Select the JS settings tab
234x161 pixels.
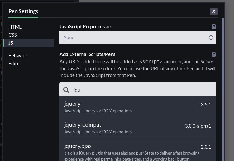[x=28, y=43]
